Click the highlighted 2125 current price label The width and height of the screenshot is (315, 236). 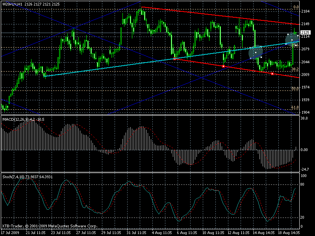(306, 33)
